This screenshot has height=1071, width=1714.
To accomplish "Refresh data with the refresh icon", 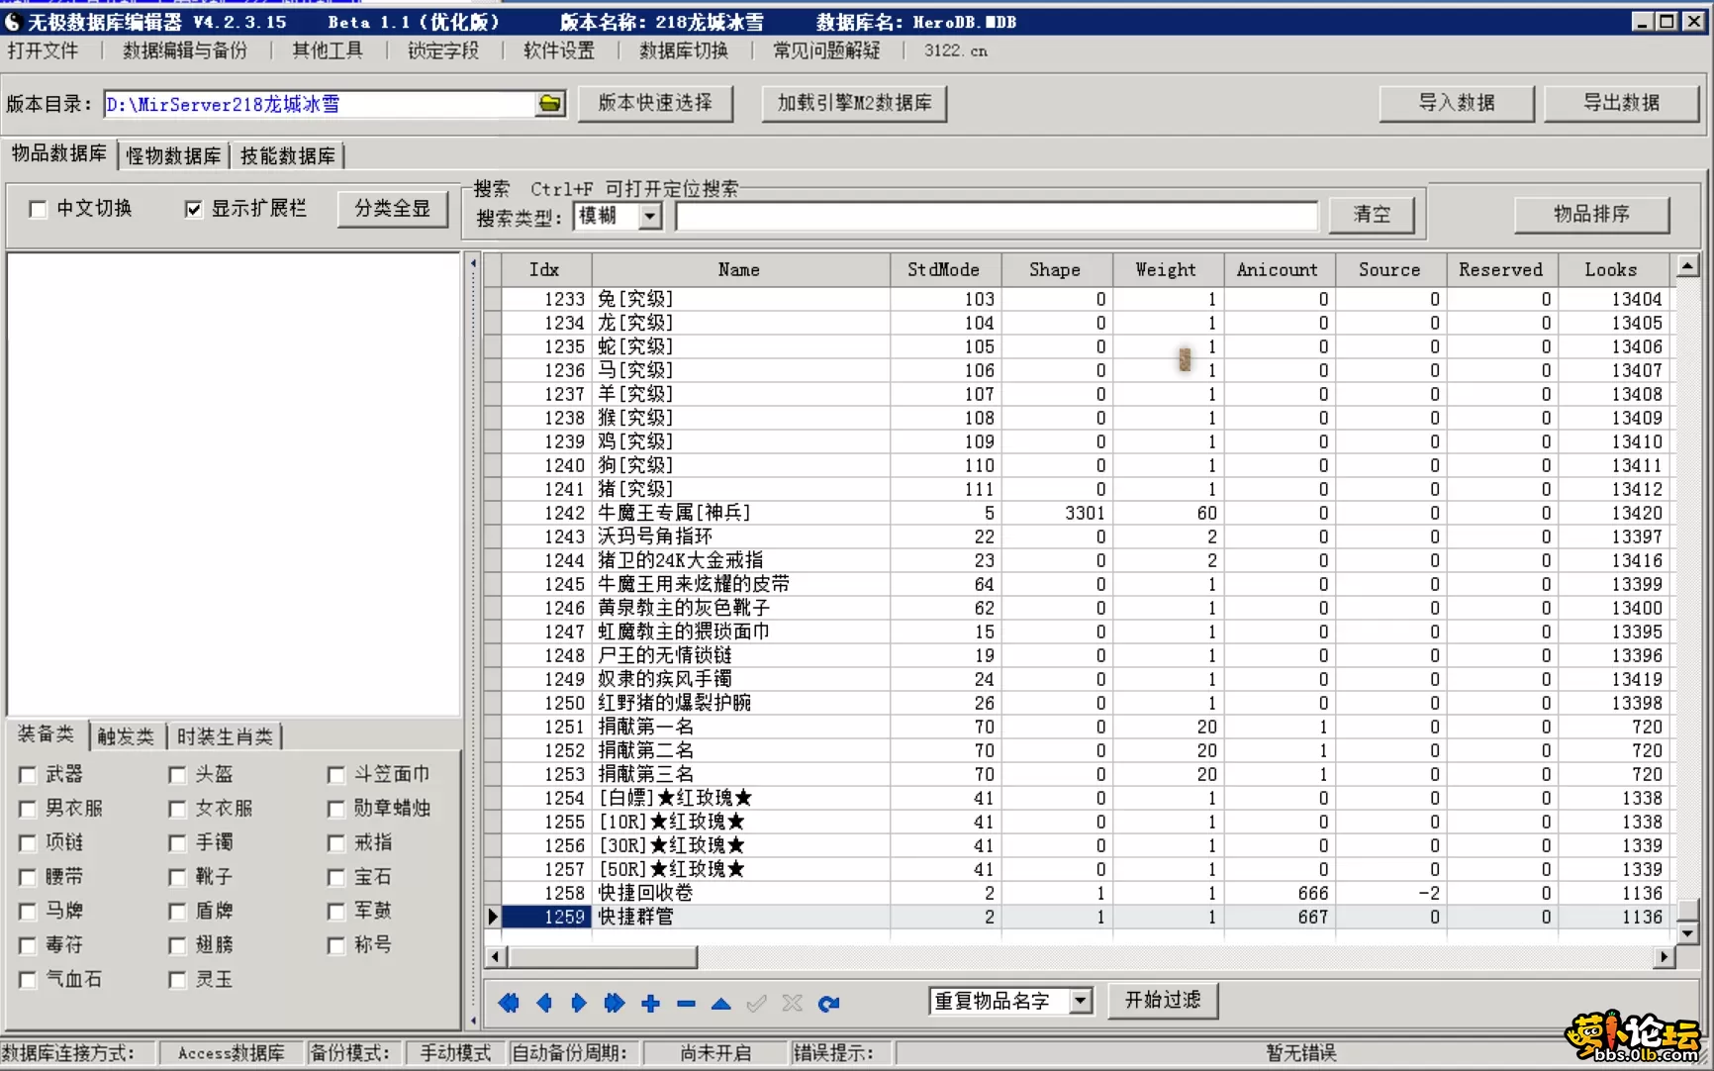I will (828, 1003).
